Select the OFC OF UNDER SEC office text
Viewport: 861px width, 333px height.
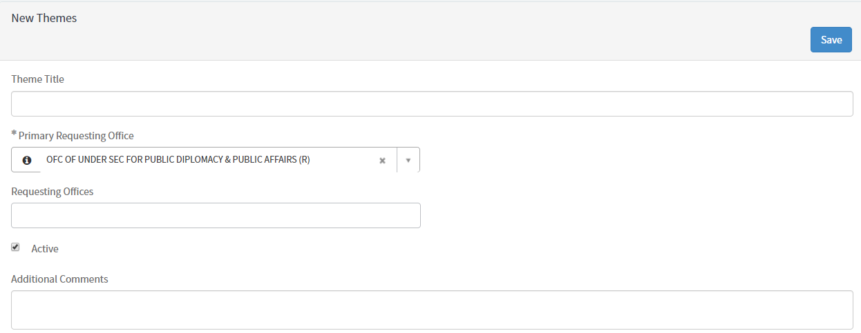pyautogui.click(x=178, y=160)
